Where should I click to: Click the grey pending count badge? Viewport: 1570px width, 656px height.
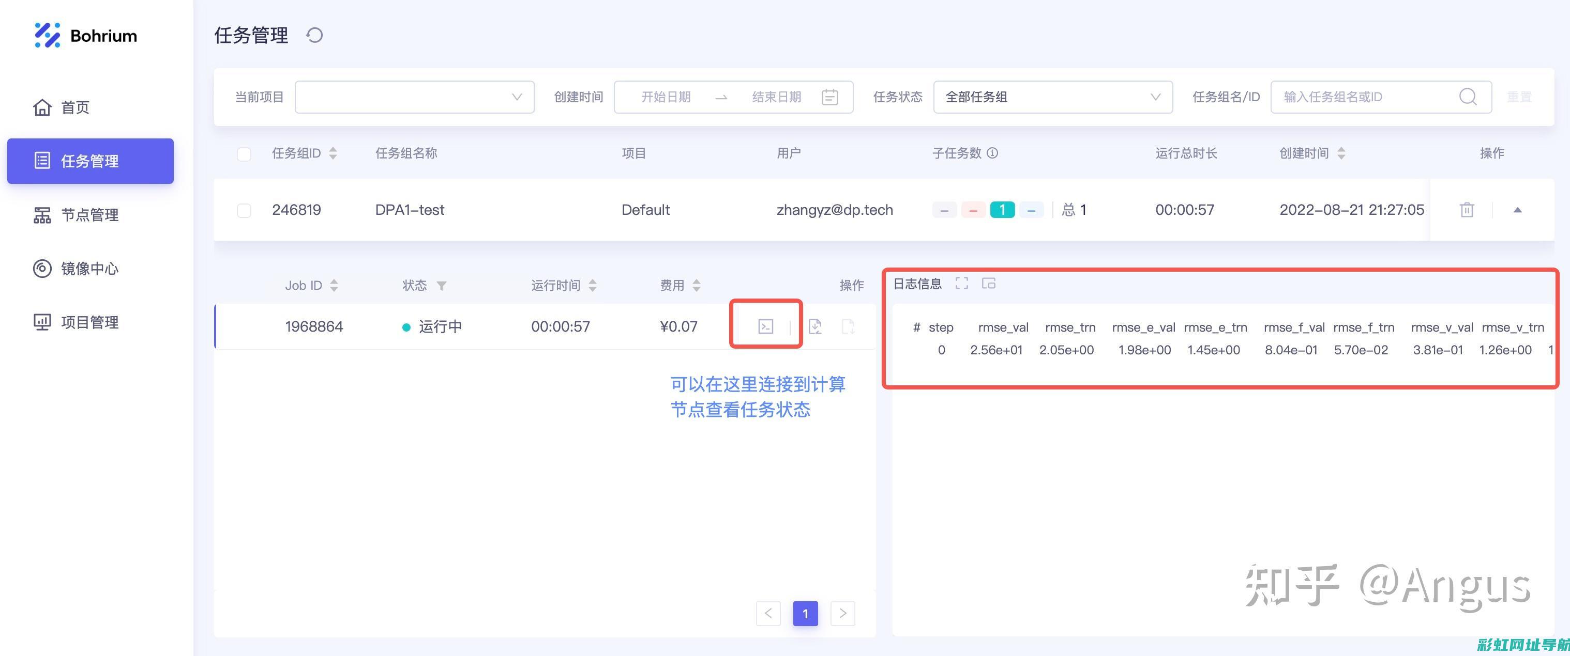[944, 210]
